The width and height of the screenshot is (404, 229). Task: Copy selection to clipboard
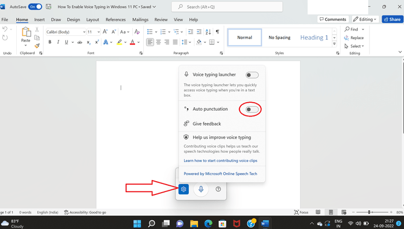coord(37,37)
